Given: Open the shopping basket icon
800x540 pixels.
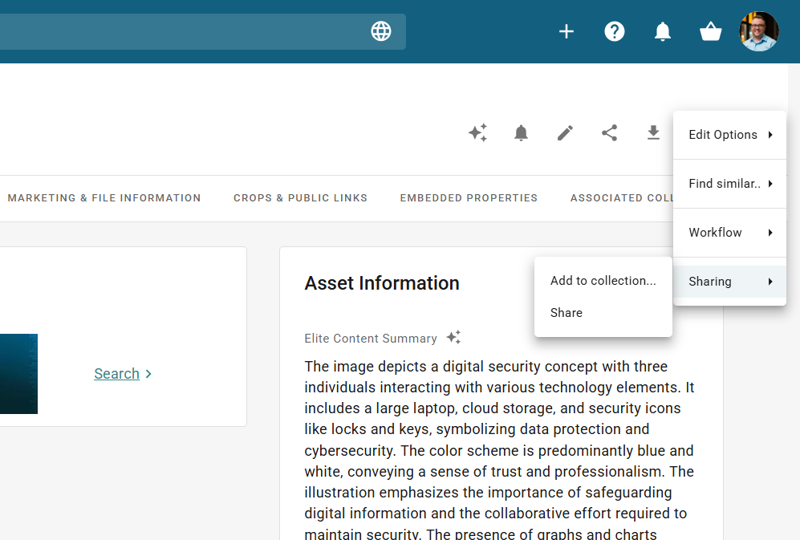Looking at the screenshot, I should pyautogui.click(x=711, y=31).
